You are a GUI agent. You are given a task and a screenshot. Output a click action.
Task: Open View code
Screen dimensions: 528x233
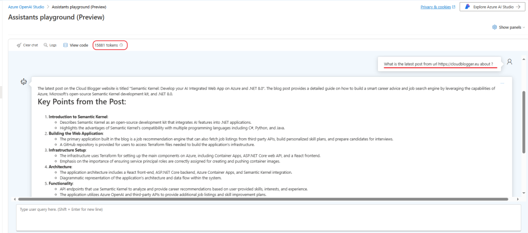click(76, 45)
